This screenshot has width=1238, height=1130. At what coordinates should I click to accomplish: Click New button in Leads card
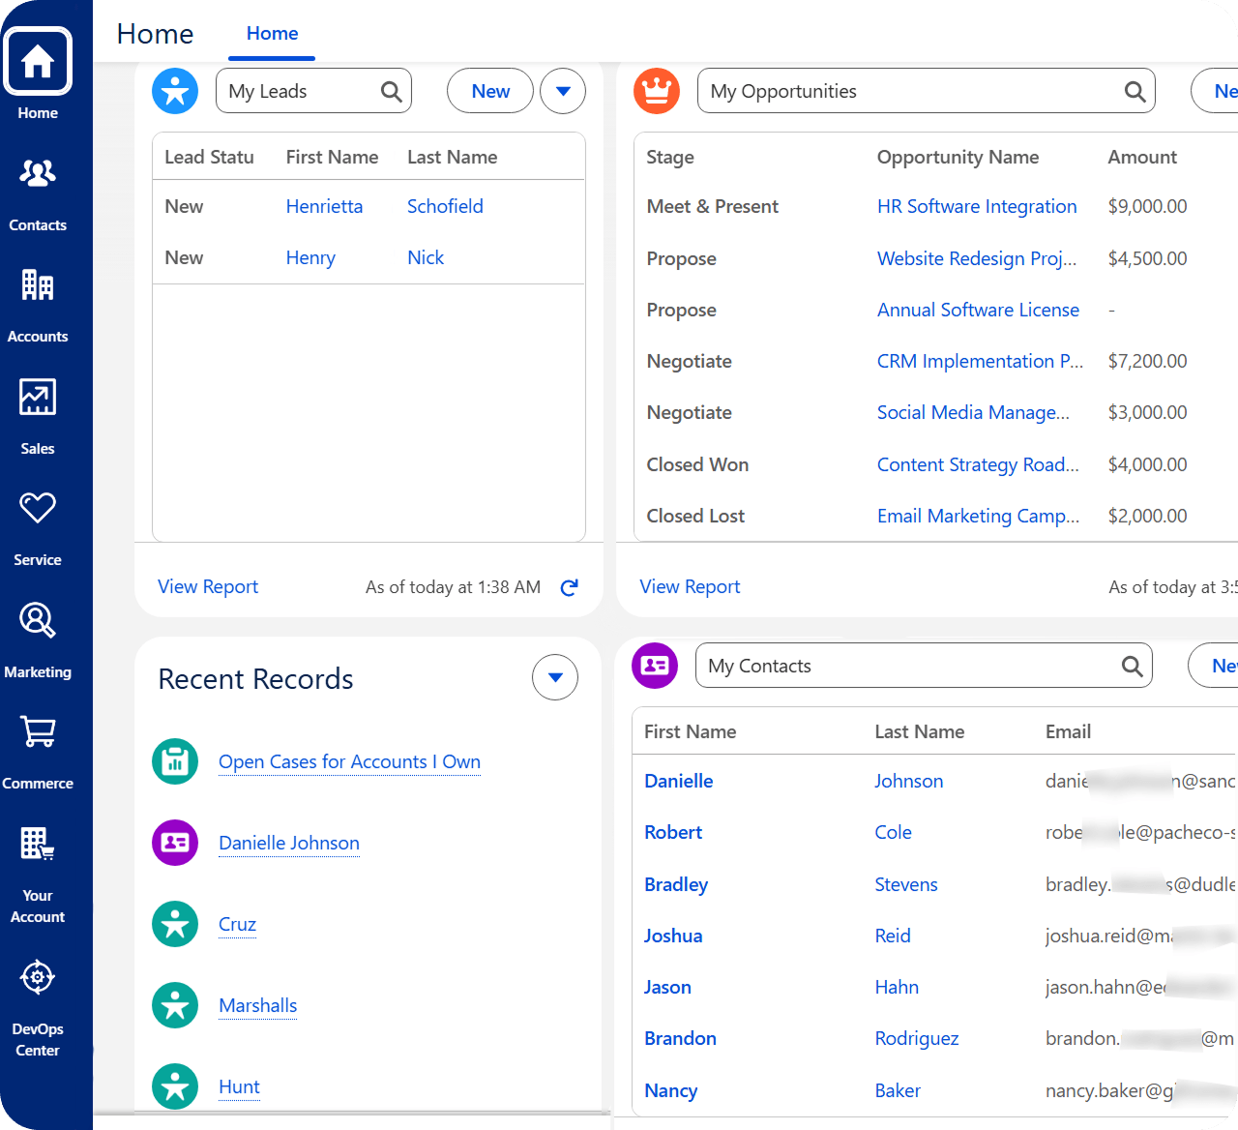490,91
